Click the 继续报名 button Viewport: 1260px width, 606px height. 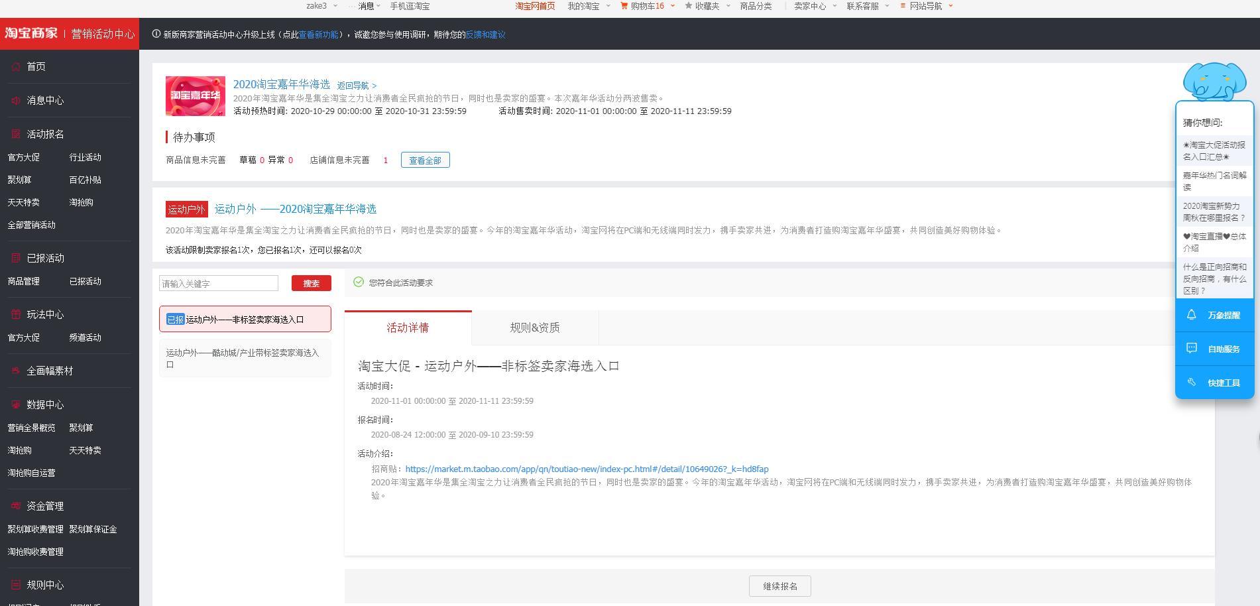point(779,586)
